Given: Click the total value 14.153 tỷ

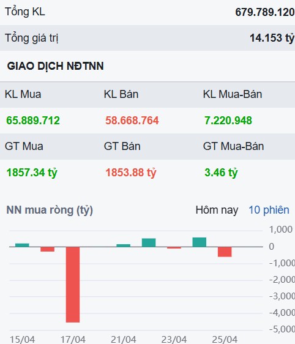Looking at the screenshot, I should point(272,38).
